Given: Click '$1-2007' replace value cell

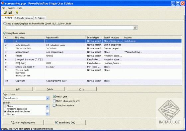Looking at the screenshot, I should point(50,67).
